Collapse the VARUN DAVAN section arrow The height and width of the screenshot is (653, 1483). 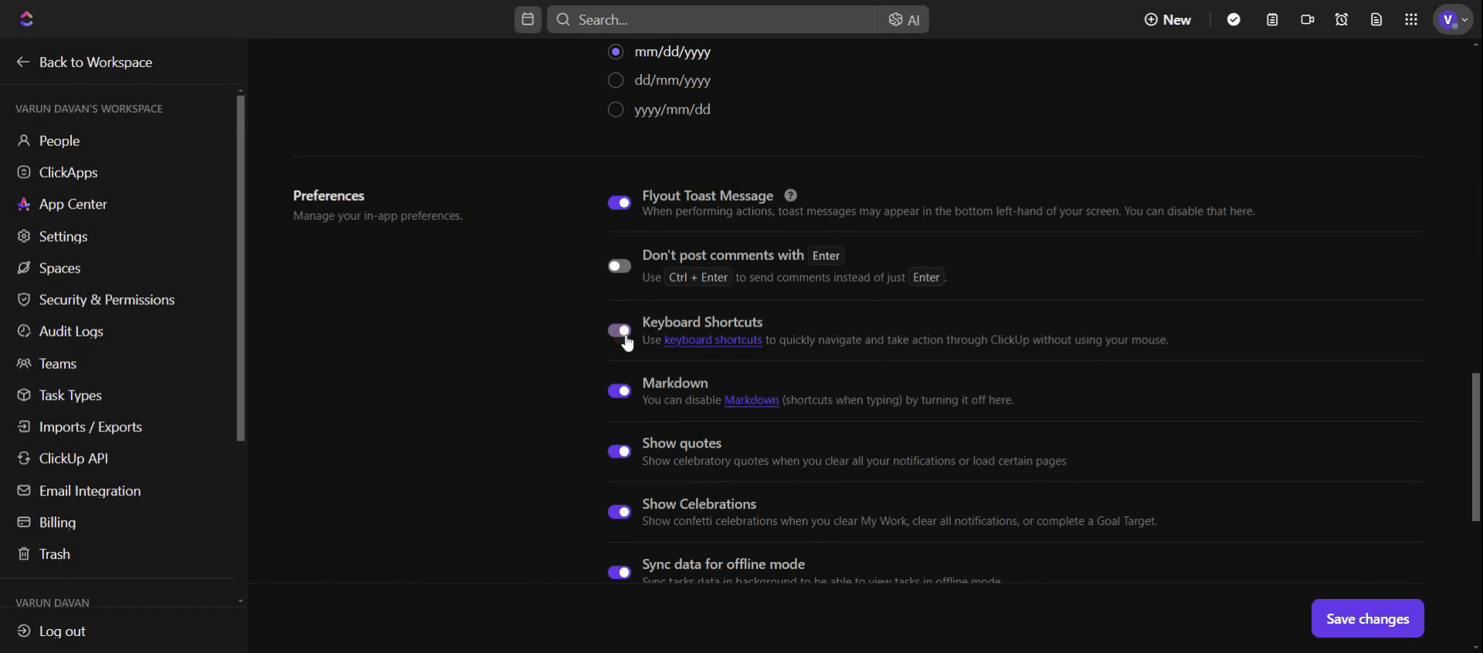tap(240, 601)
